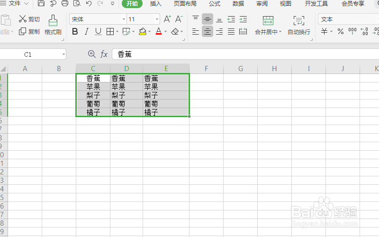Toggle italic formatting

click(x=87, y=31)
